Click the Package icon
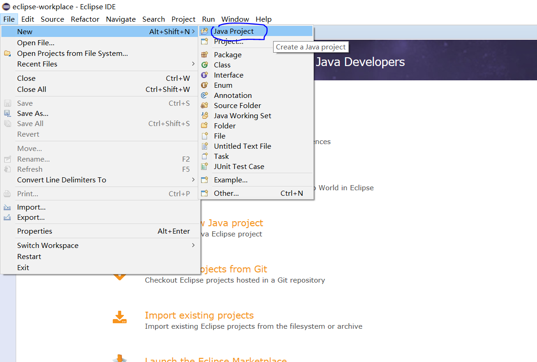The height and width of the screenshot is (362, 537). pyautogui.click(x=204, y=55)
